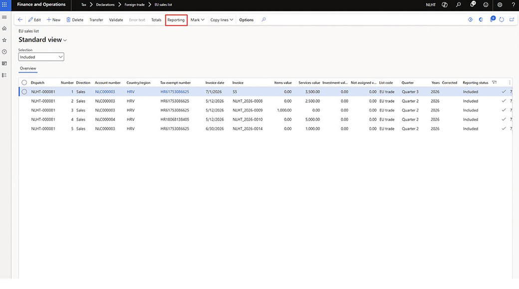Open tax exempt number HR61753086625 link in first row

[x=175, y=92]
